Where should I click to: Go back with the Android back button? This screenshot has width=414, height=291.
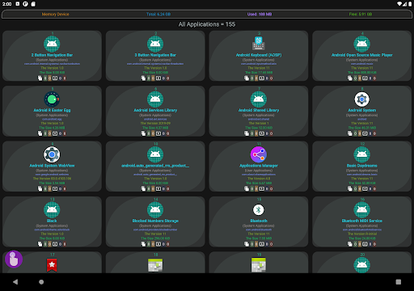pos(15,282)
